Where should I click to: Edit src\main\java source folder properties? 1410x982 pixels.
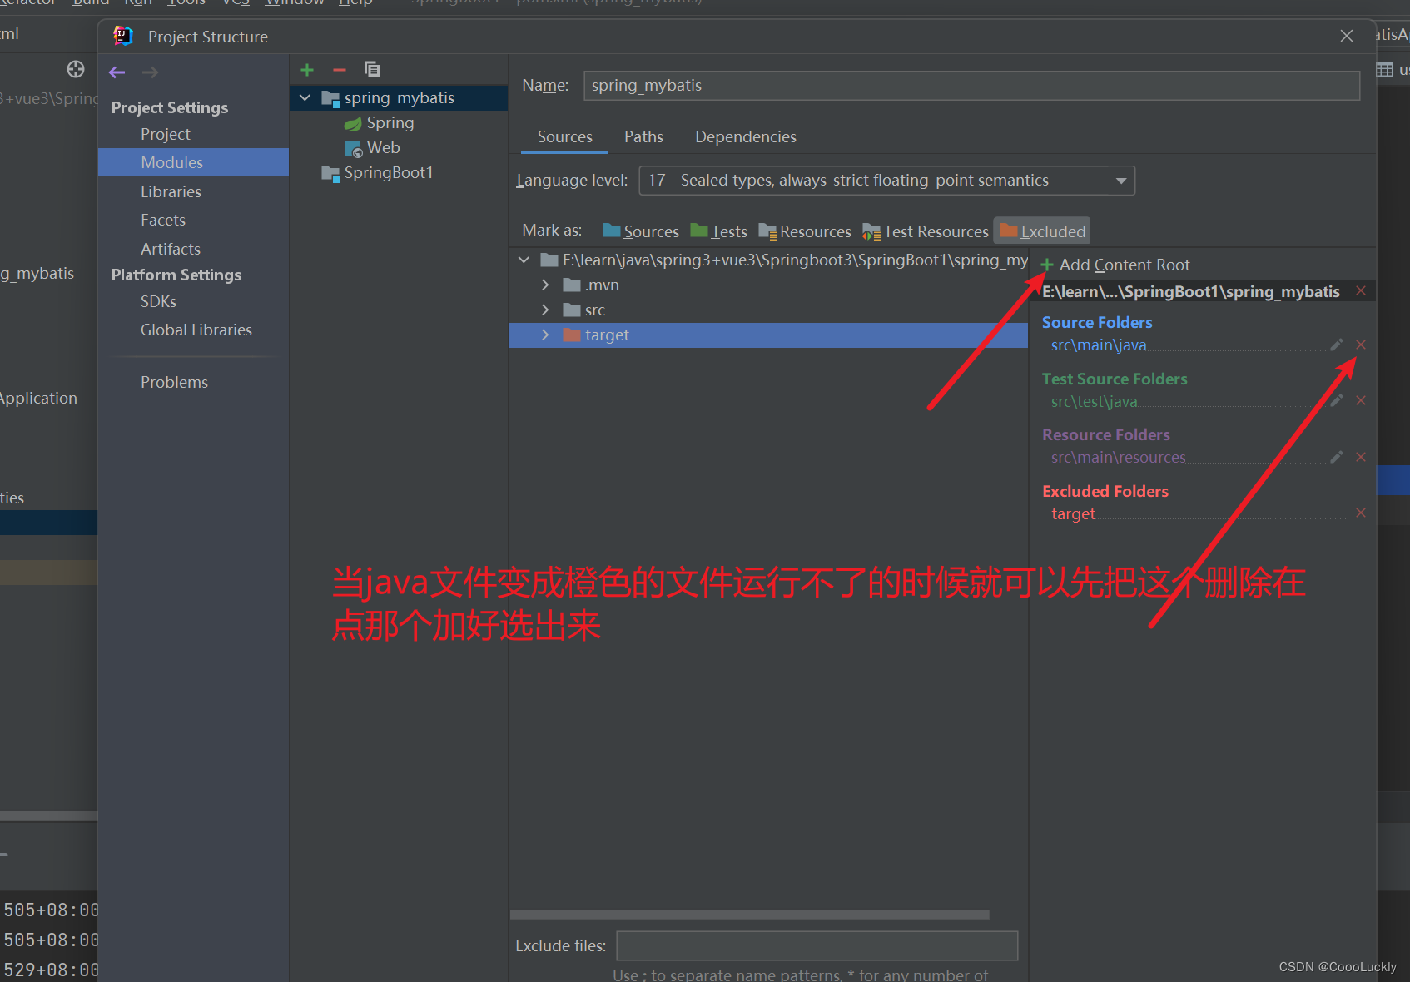tap(1337, 345)
